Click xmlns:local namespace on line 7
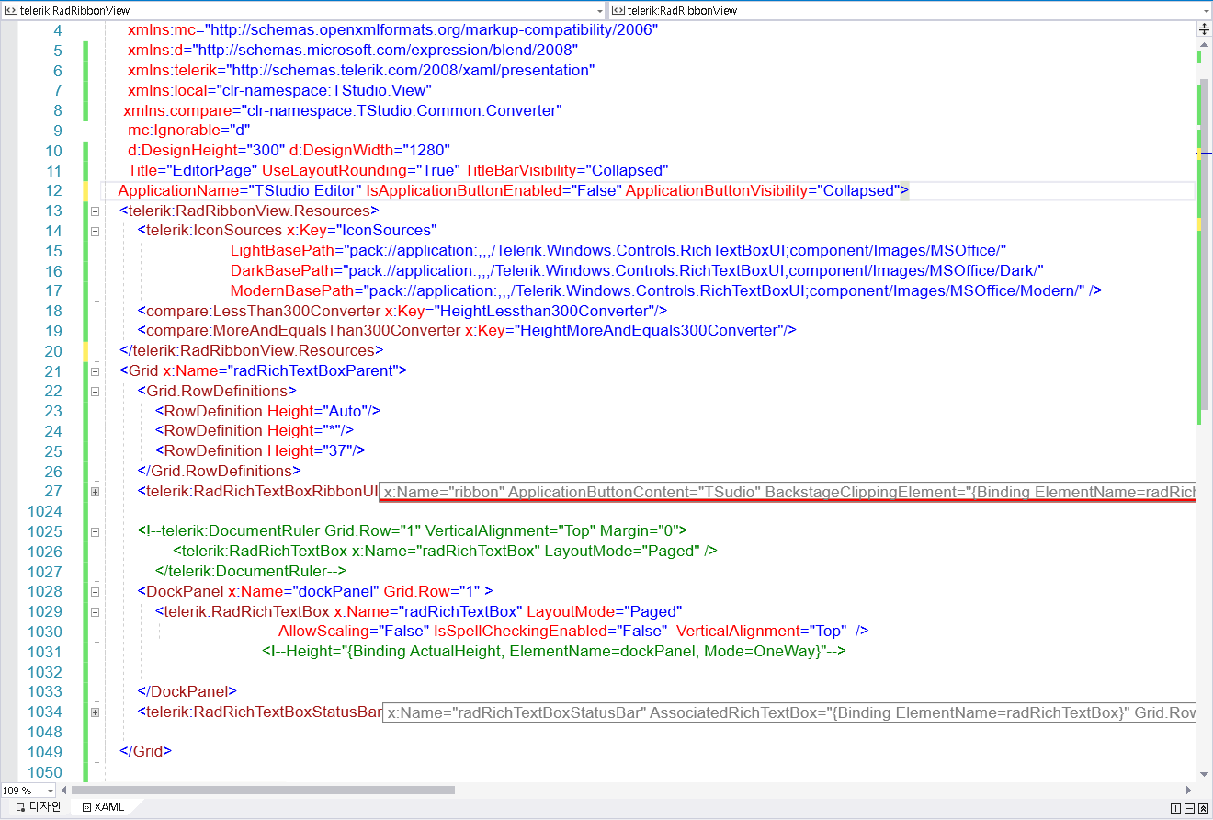Image resolution: width=1213 pixels, height=820 pixels. click(x=280, y=90)
